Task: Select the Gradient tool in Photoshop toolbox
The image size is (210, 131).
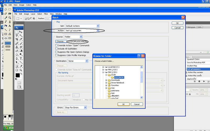Action: click(x=21, y=51)
